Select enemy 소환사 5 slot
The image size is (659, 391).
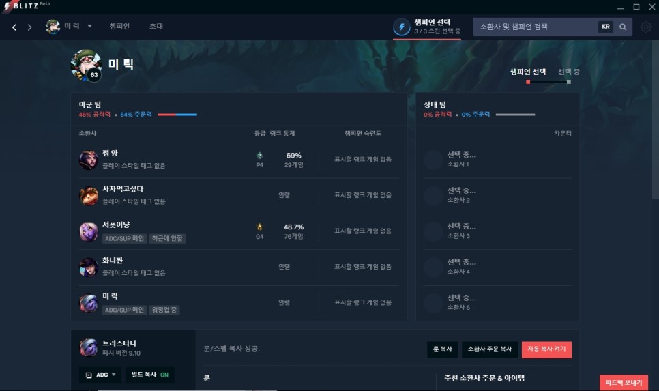497,303
